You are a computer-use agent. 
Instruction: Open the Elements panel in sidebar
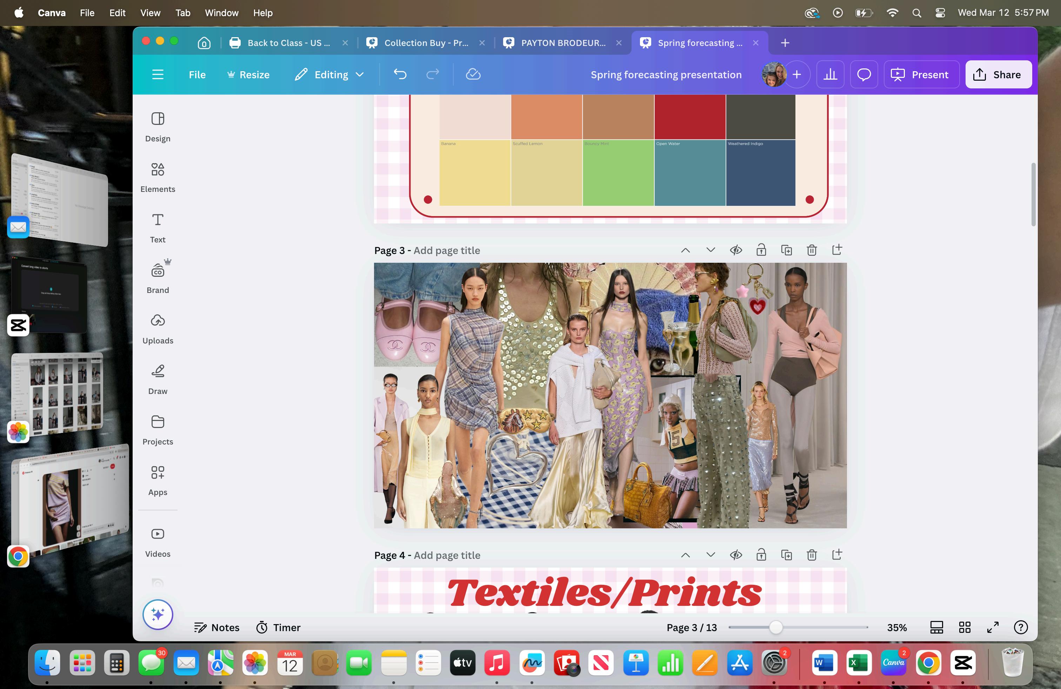[158, 177]
